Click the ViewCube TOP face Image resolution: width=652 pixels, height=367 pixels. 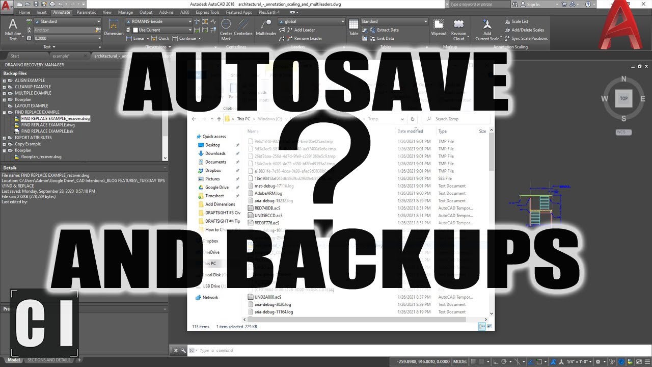[623, 99]
